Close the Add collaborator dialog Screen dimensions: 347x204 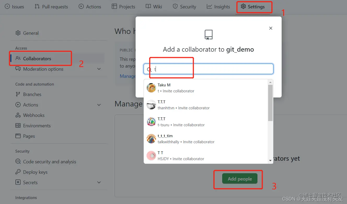click(x=271, y=28)
